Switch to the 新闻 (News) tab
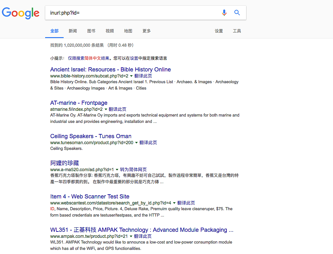333x254 pixels. 73,31
